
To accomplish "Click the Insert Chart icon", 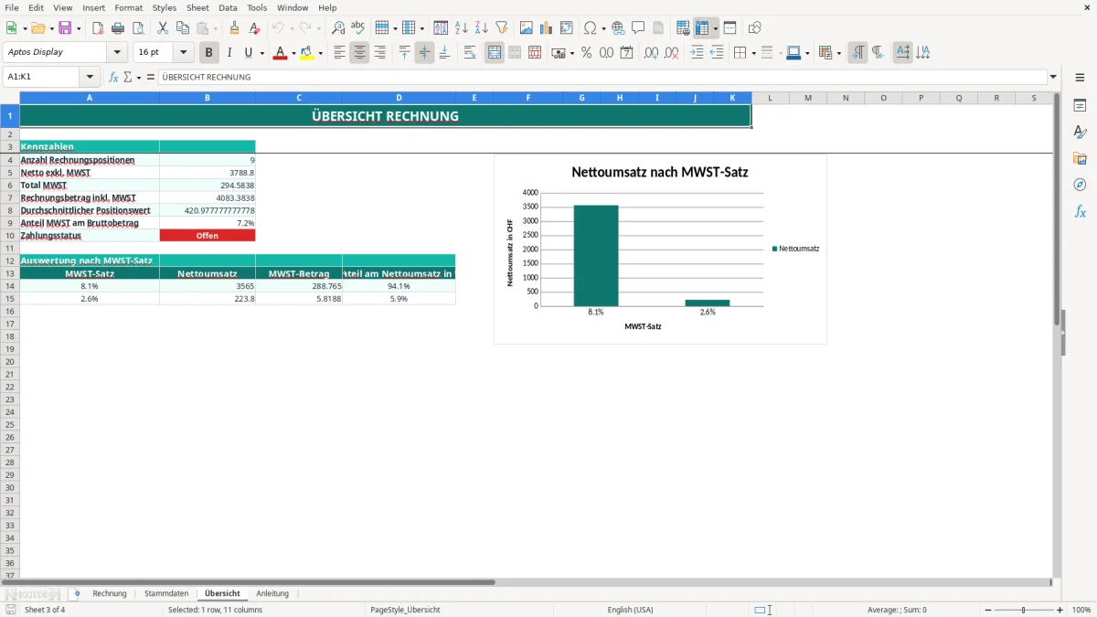I will [x=547, y=28].
